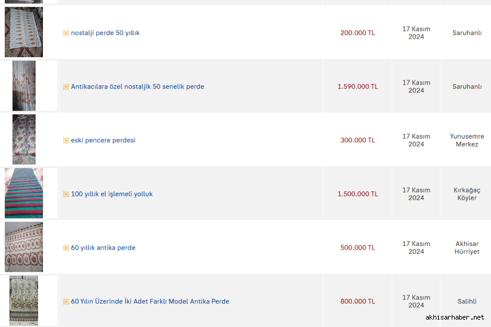Click the star icon beside 60 yıllık antika perde

[66, 248]
